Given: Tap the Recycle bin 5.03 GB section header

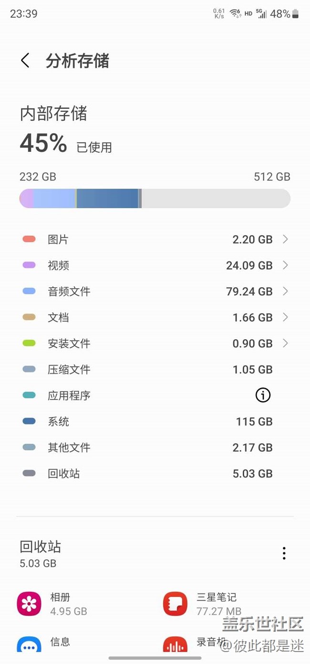Looking at the screenshot, I should (41, 554).
